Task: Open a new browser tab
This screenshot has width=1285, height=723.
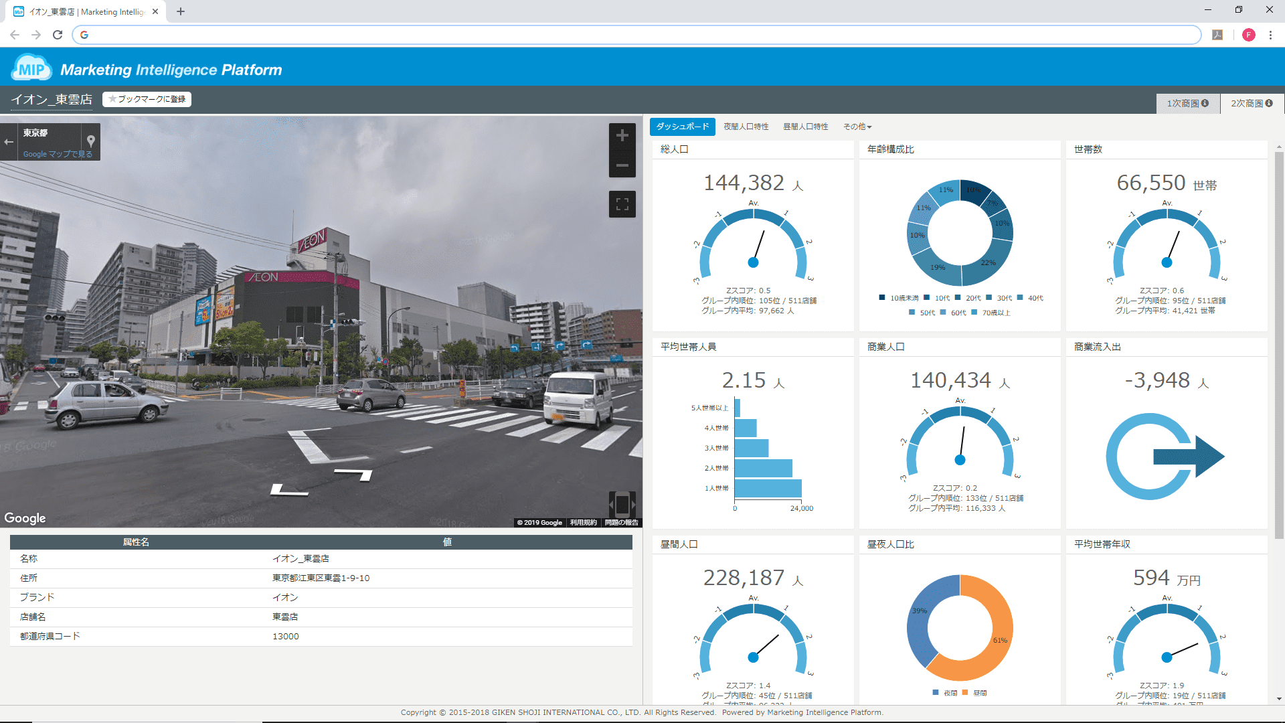Action: 181,11
